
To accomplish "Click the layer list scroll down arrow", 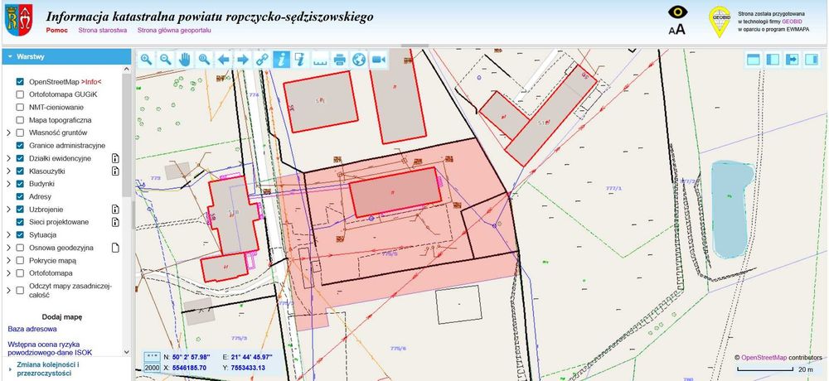I will point(126,351).
